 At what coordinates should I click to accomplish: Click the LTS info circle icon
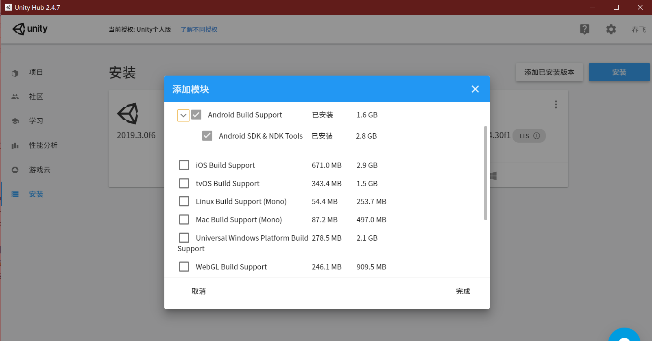(536, 136)
